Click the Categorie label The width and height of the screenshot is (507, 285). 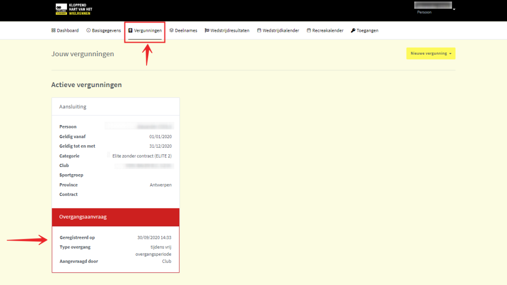click(x=69, y=156)
